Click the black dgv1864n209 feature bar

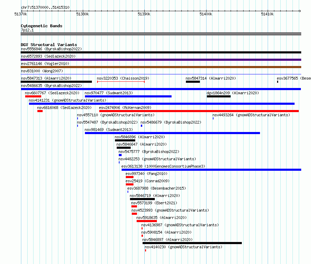(219, 96)
